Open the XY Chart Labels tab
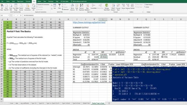 click(x=65, y=1)
